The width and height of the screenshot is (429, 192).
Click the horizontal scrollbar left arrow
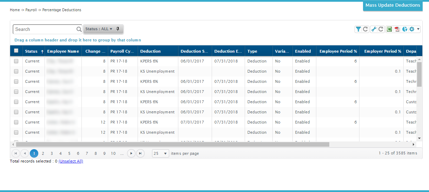(x=13, y=144)
